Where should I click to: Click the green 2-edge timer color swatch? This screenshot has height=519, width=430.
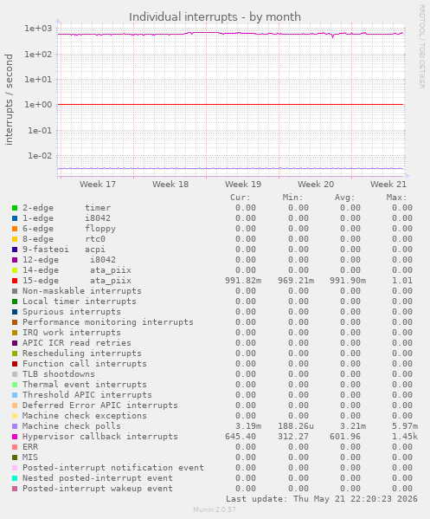tap(15, 208)
